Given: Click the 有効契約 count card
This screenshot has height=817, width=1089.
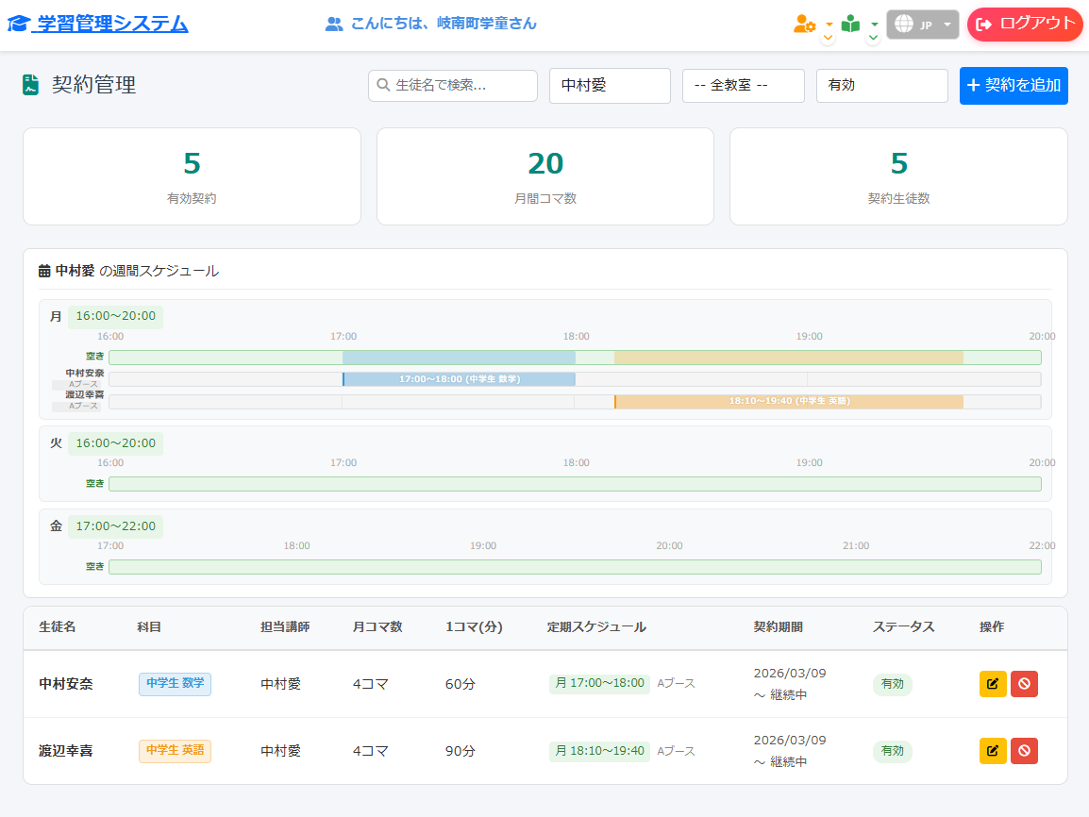Looking at the screenshot, I should [x=192, y=176].
